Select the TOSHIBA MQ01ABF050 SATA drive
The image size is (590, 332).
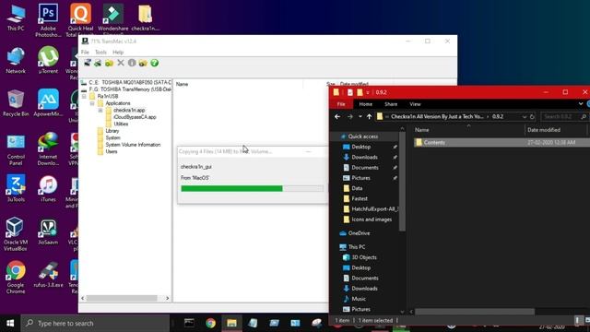[130, 82]
